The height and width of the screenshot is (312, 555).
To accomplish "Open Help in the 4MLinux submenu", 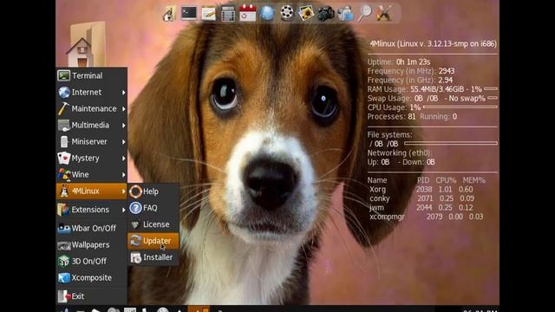I will (153, 192).
